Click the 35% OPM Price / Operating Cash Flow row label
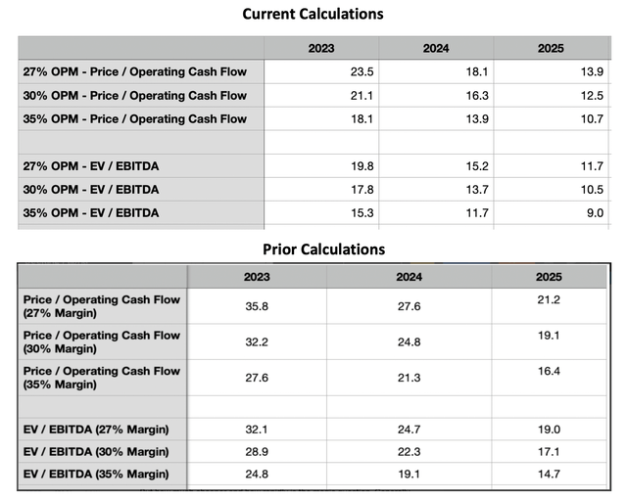The height and width of the screenshot is (498, 627). coord(135,119)
